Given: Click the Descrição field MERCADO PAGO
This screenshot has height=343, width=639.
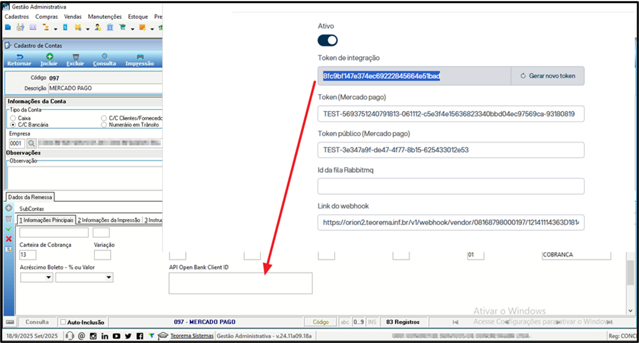Looking at the screenshot, I should 105,88.
